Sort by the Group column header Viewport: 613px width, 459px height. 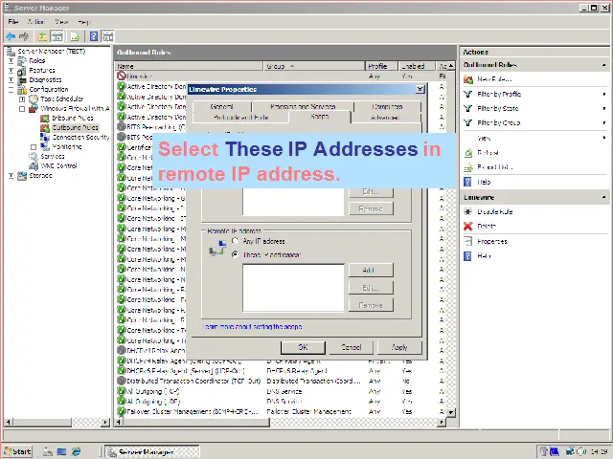tap(315, 66)
